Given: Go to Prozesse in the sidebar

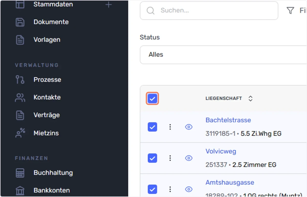Looking at the screenshot, I should coord(47,80).
